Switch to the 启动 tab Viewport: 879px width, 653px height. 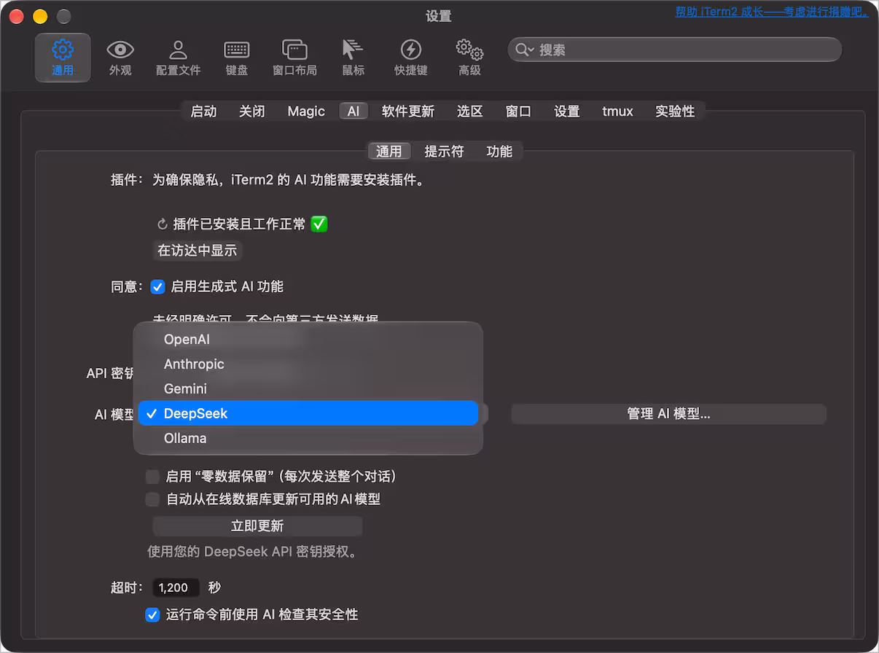point(203,112)
